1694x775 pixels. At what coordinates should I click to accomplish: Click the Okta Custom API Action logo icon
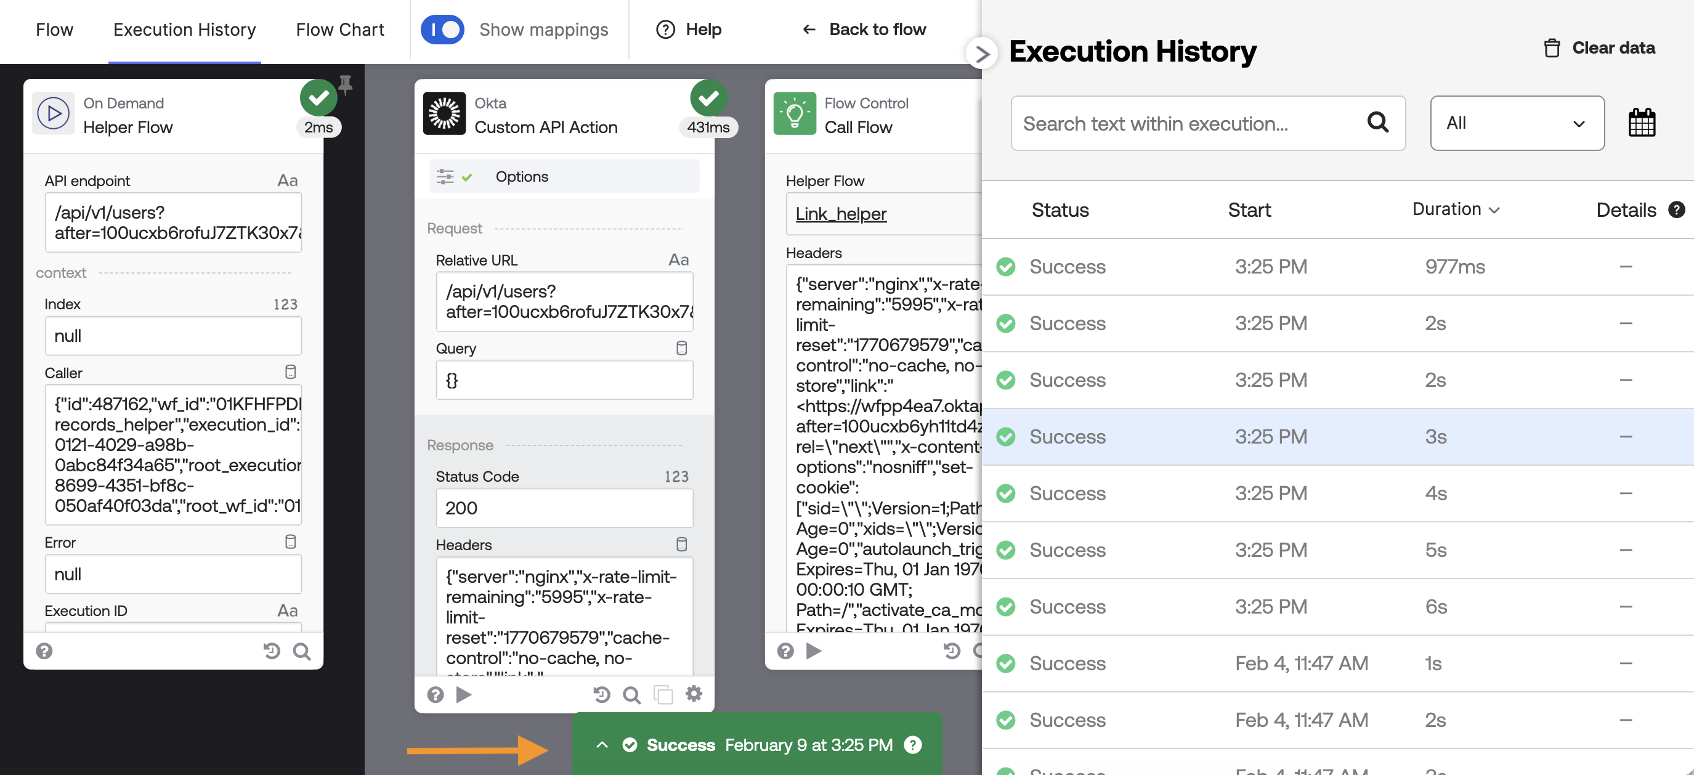pos(444,114)
